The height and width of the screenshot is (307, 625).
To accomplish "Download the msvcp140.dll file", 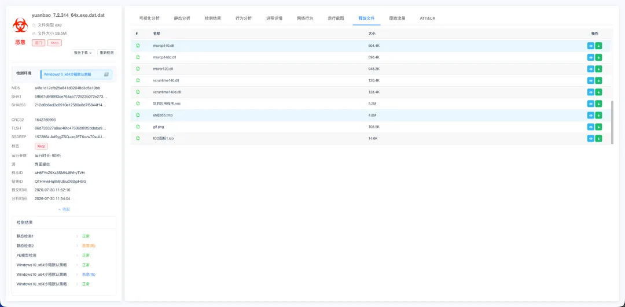I will 599,46.
